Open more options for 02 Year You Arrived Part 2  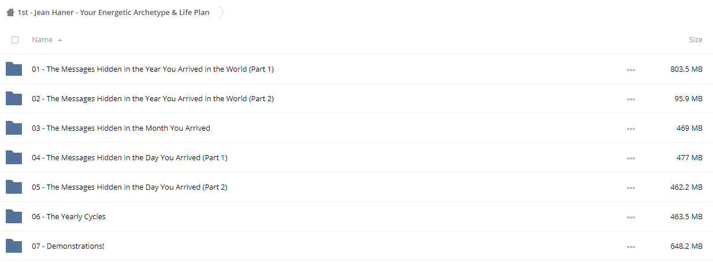[630, 99]
